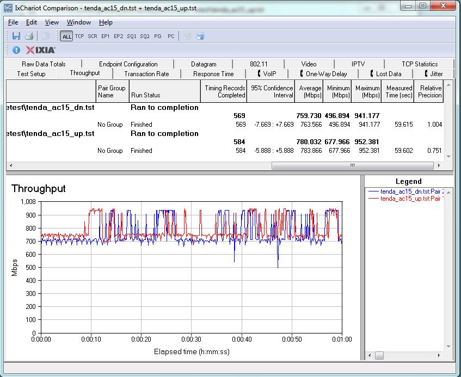The image size is (461, 377).
Task: Click the grayed toolbar icon after PC
Action: (188, 36)
